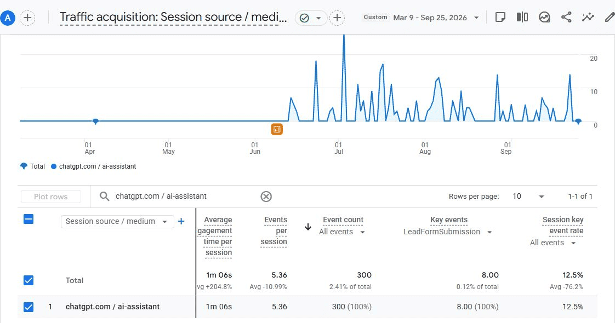Open the Insights sparkline icon
Image resolution: width=615 pixels, height=323 pixels.
588,17
